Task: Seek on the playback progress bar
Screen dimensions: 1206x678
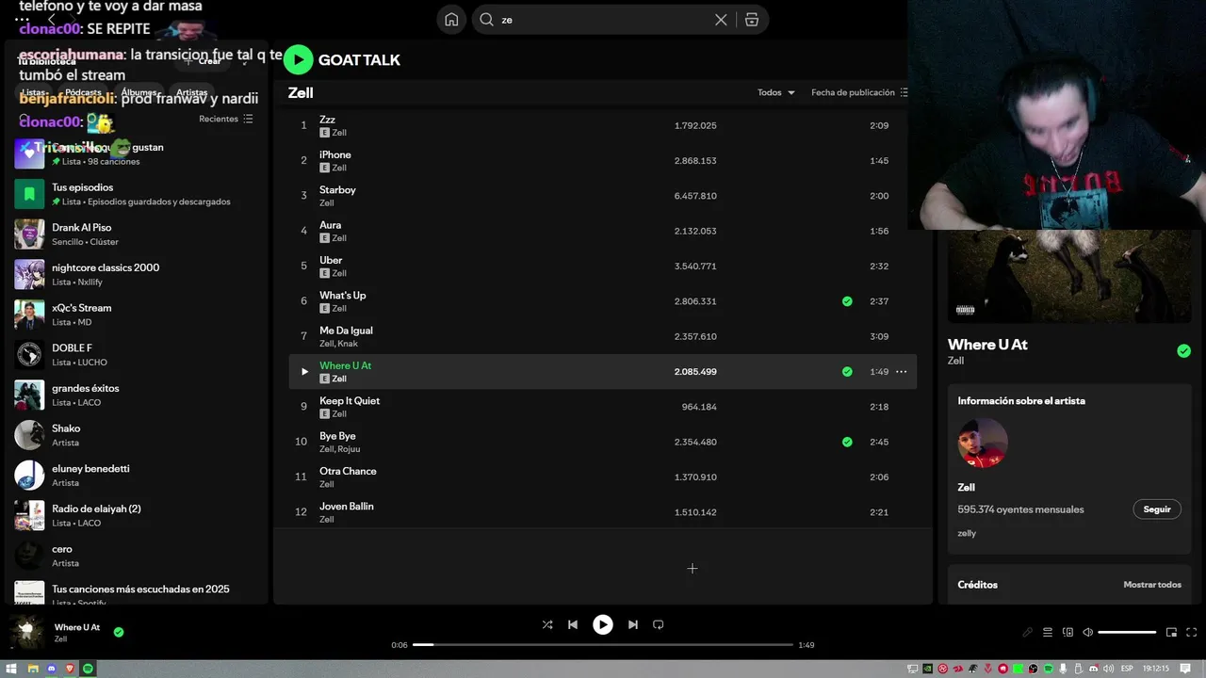Action: click(x=603, y=645)
